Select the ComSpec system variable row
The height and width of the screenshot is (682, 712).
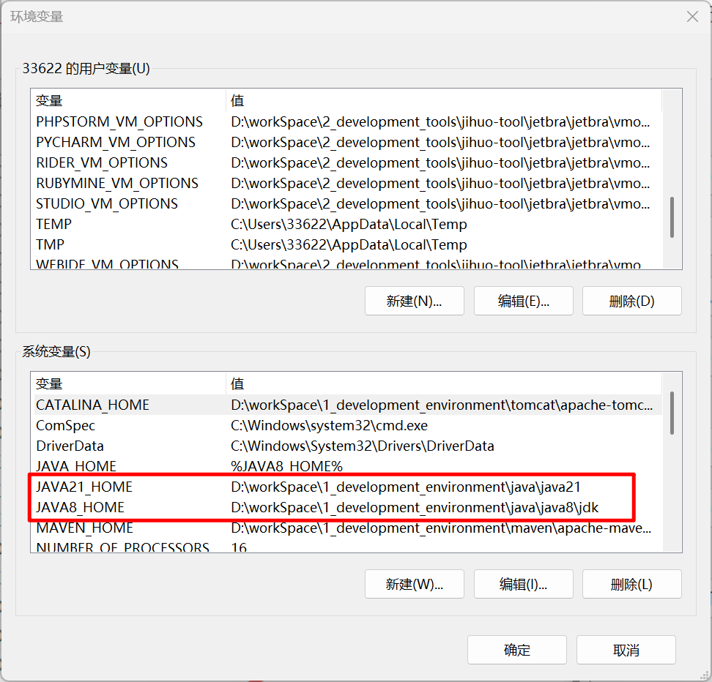click(x=66, y=425)
